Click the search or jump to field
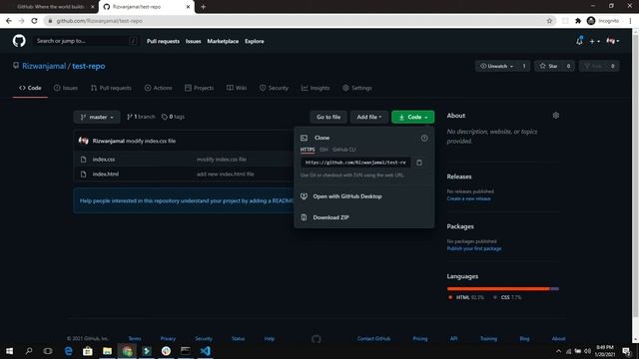 point(86,41)
